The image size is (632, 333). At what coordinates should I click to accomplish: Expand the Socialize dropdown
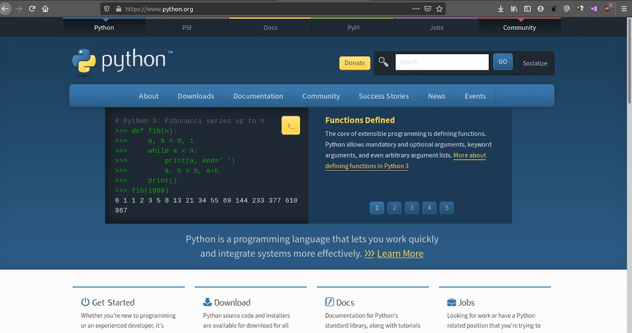(x=535, y=63)
